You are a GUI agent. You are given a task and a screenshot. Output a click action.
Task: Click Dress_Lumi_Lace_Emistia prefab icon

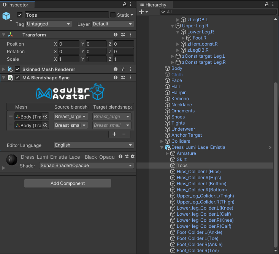tap(168, 147)
